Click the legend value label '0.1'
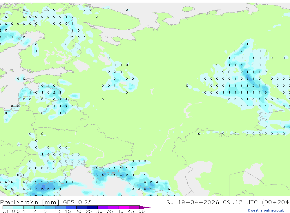 pos(5,211)
